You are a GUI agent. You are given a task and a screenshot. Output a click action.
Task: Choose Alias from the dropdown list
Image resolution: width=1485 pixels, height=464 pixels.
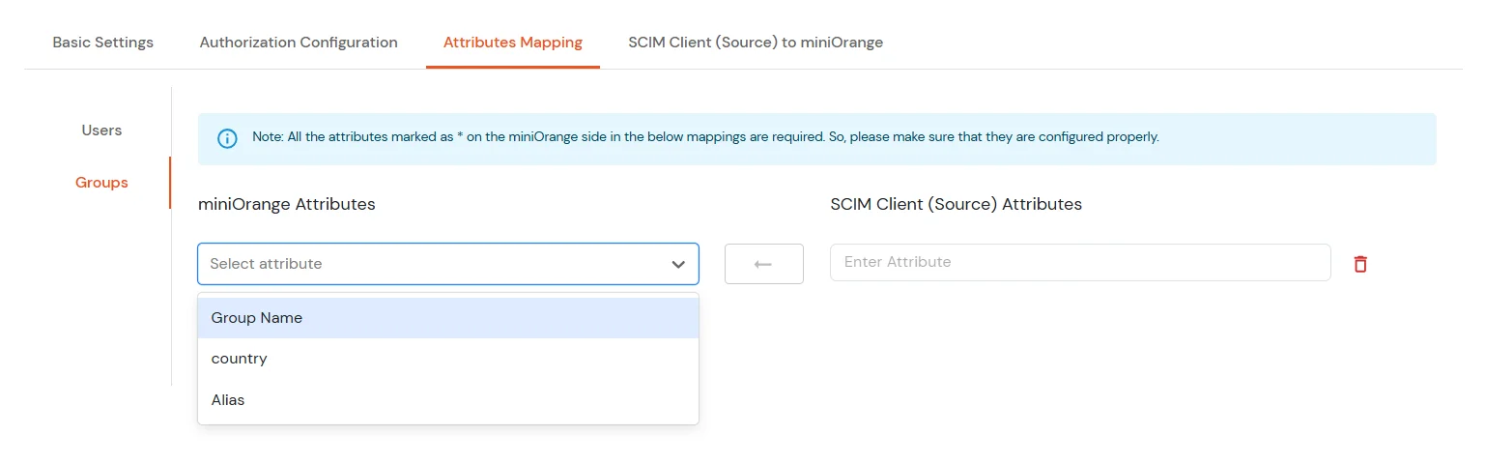pyautogui.click(x=448, y=400)
